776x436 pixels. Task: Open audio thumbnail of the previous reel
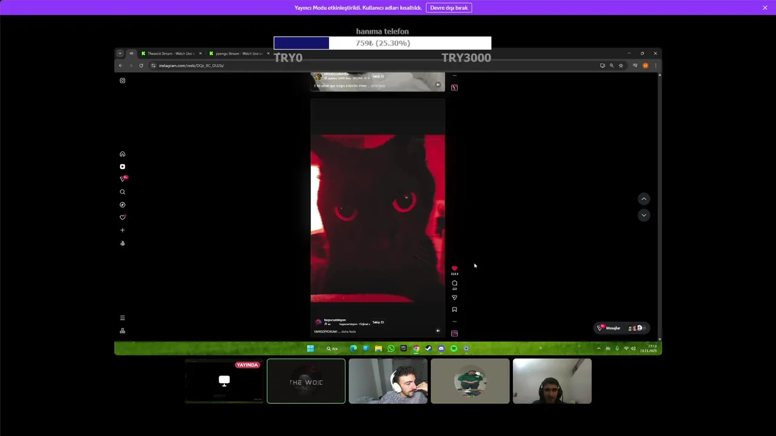(x=455, y=87)
